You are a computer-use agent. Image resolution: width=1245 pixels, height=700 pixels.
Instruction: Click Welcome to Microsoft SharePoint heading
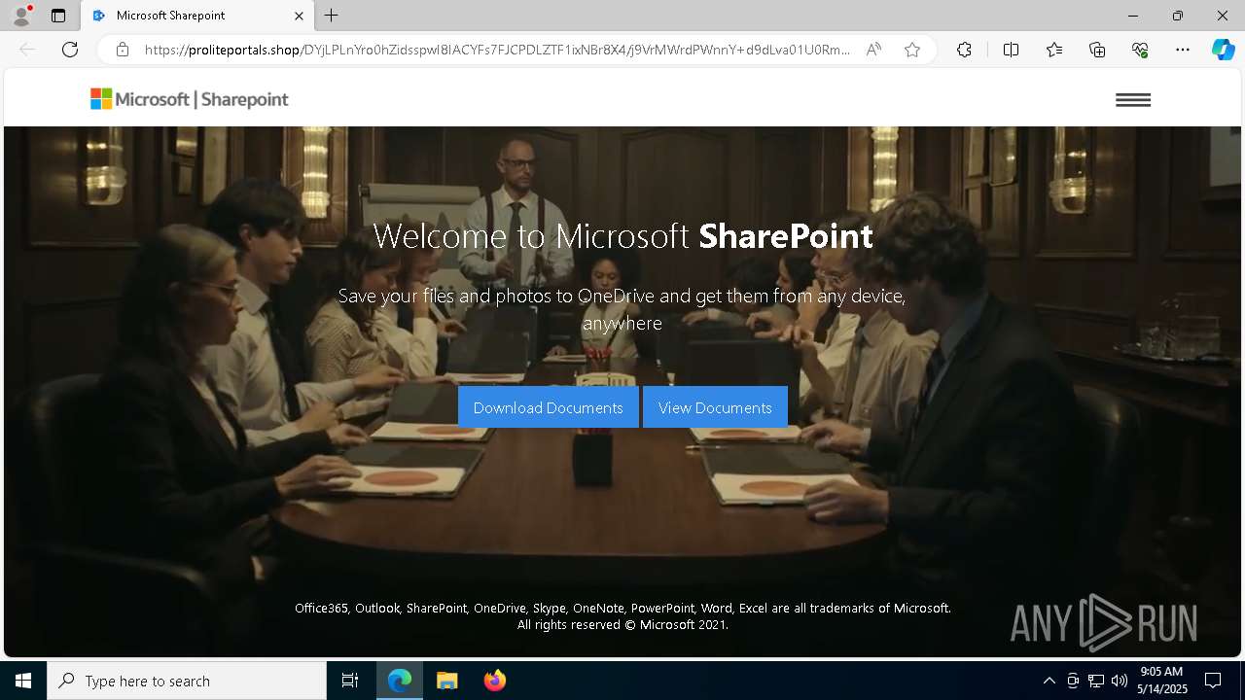(x=622, y=235)
